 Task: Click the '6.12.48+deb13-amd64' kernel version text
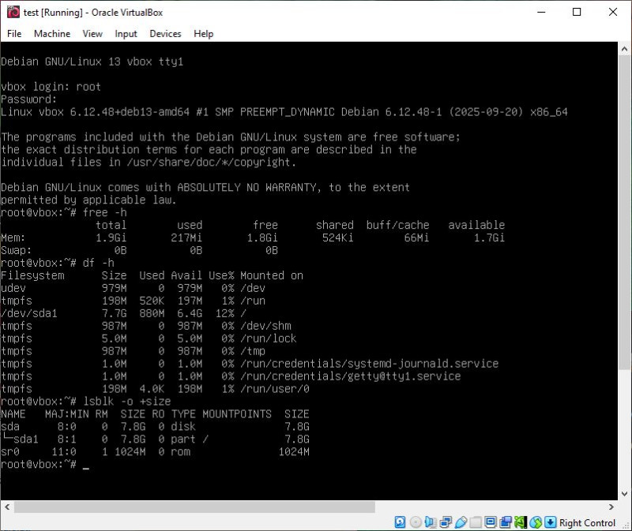[130, 111]
